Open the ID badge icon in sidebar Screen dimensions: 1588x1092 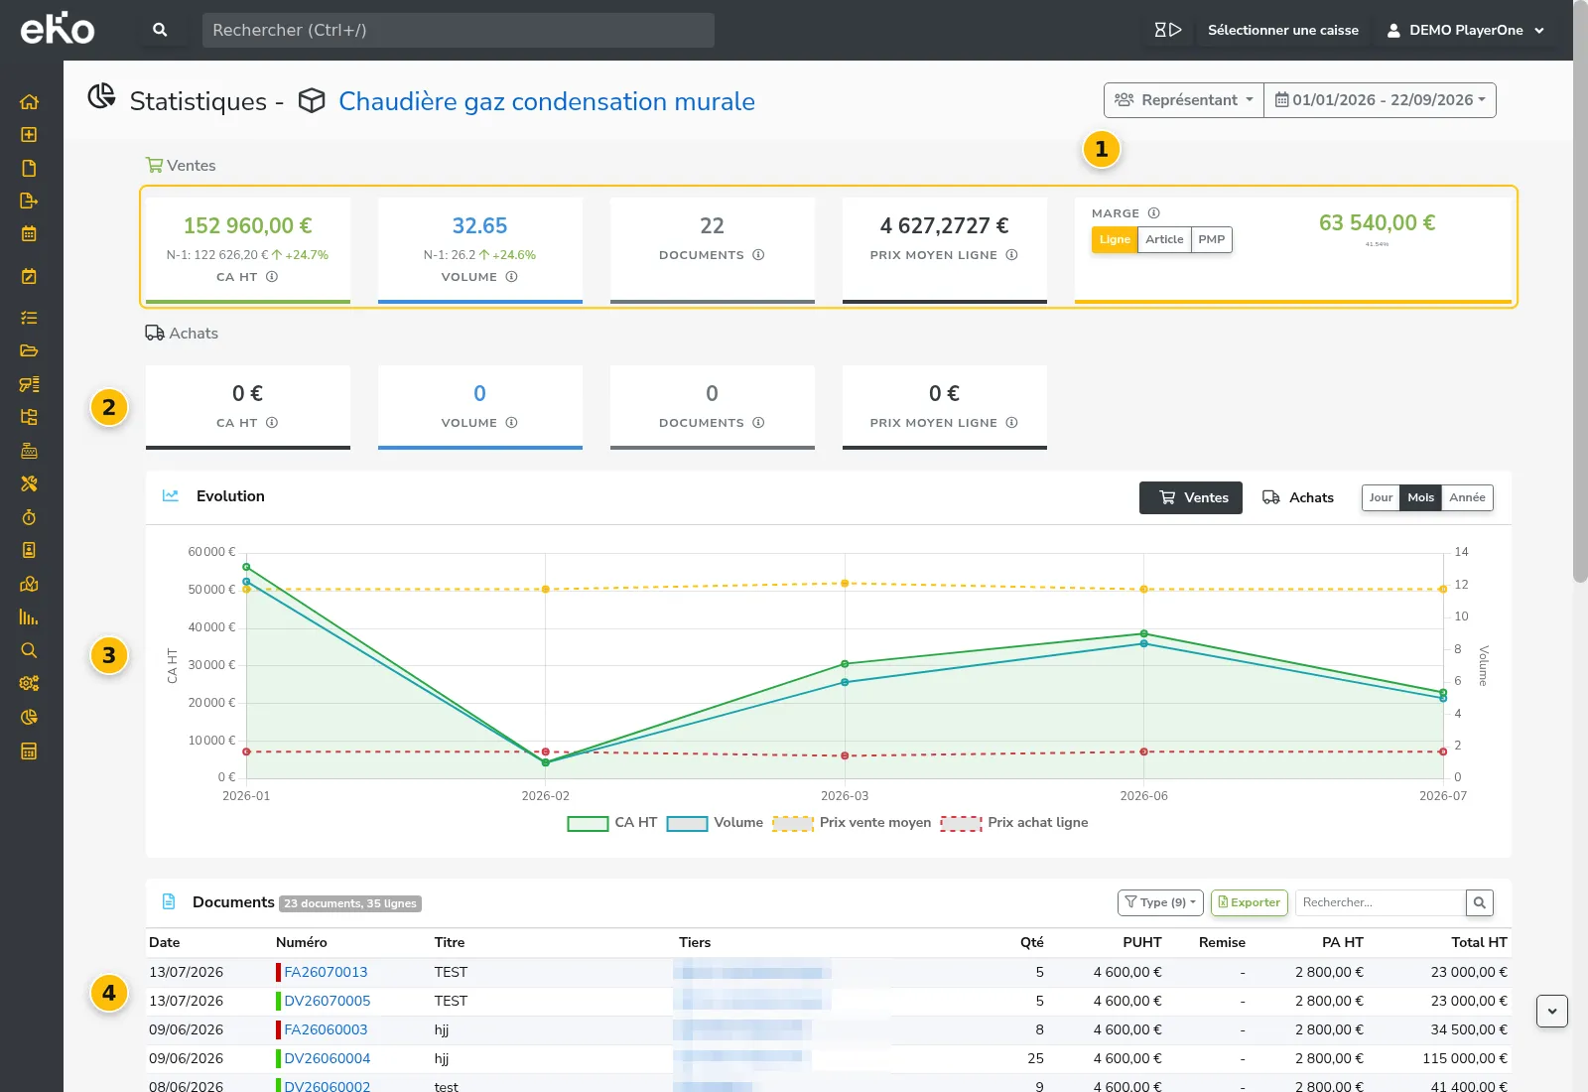(29, 550)
